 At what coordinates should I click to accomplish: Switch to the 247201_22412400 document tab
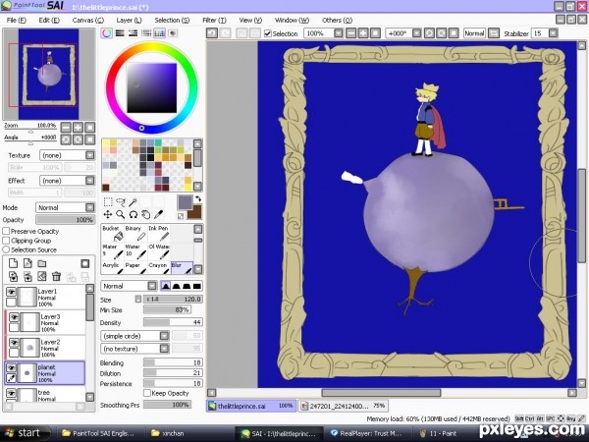tap(344, 406)
